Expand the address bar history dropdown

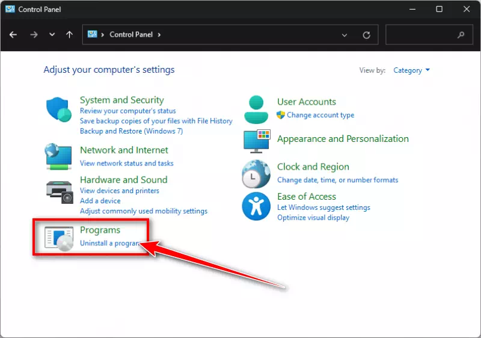click(x=345, y=35)
